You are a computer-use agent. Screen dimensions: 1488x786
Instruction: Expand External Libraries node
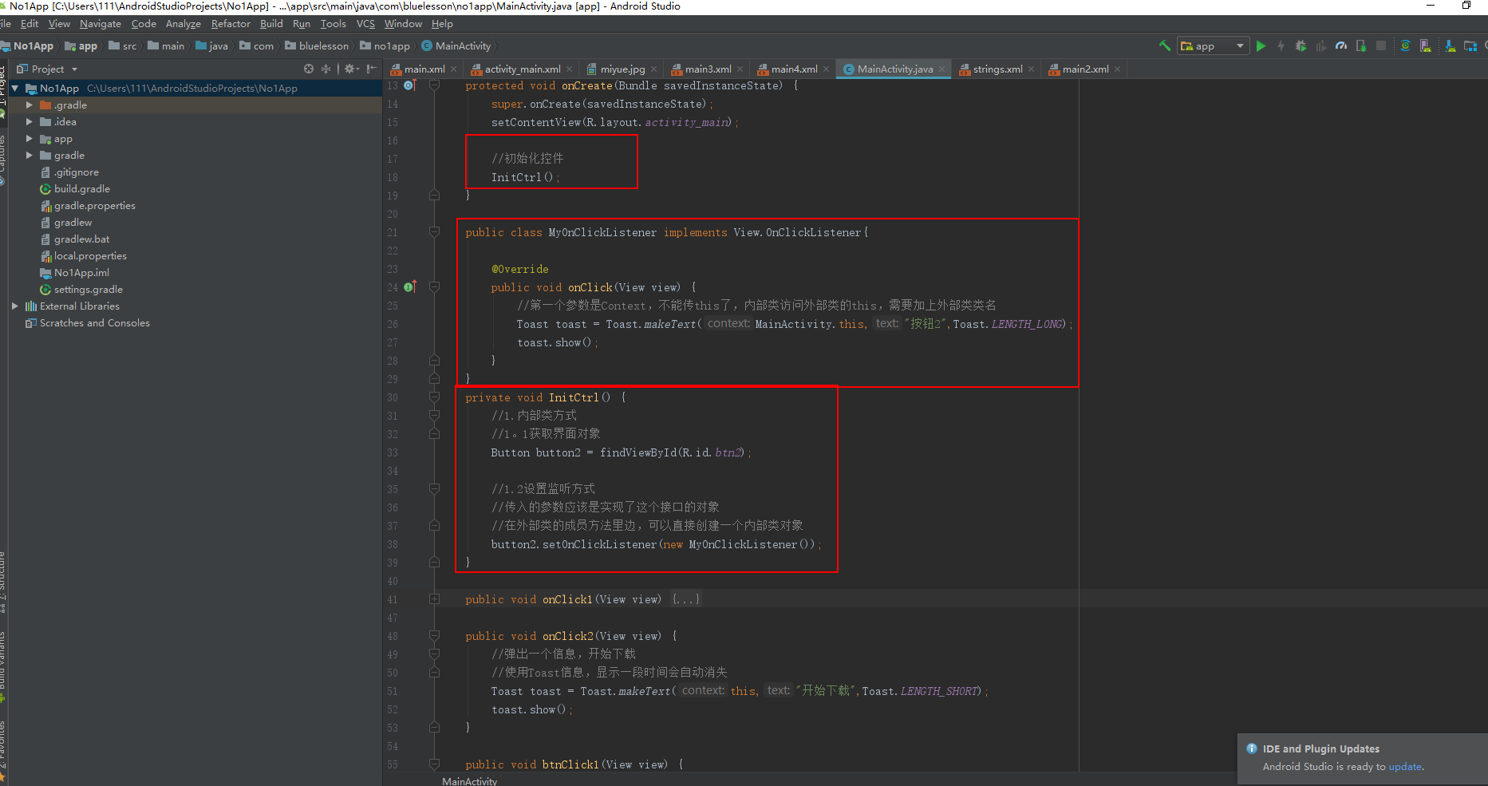tap(15, 306)
